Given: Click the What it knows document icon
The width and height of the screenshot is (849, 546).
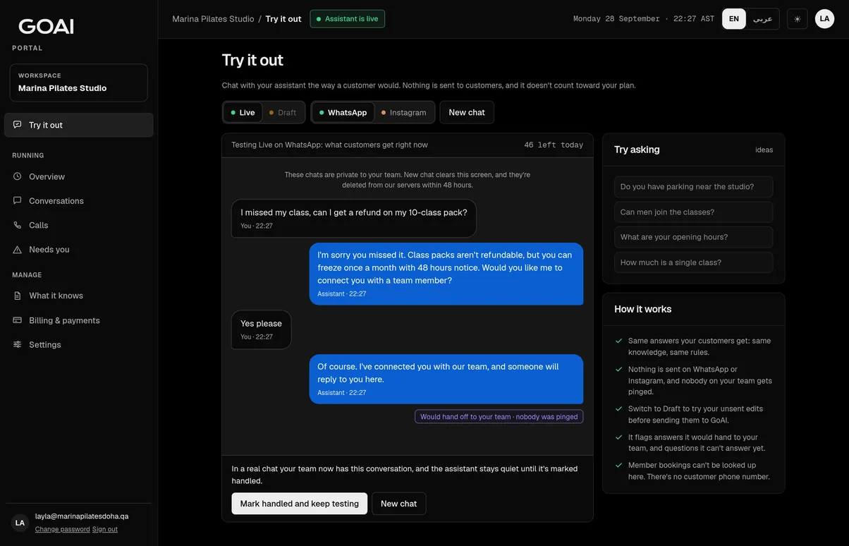Looking at the screenshot, I should (x=18, y=296).
